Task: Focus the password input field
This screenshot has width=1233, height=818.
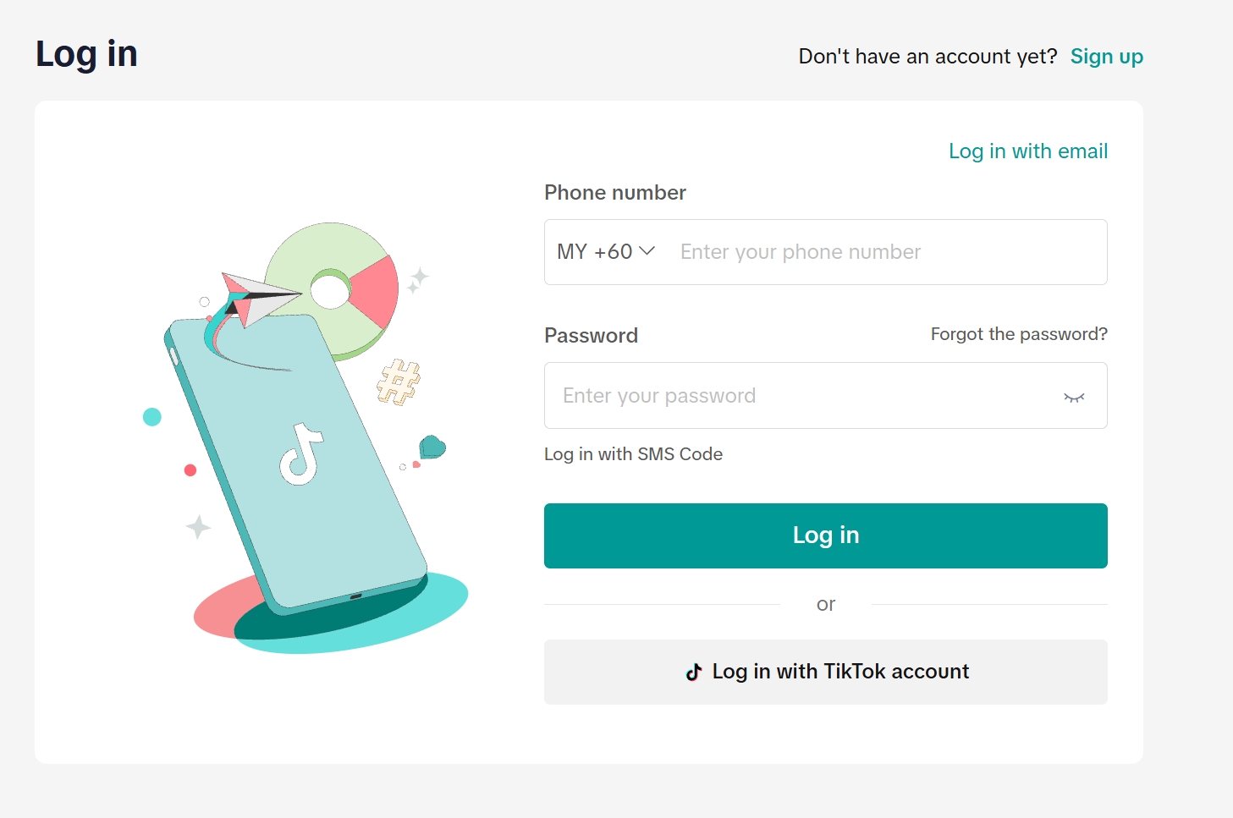Action: [804, 396]
